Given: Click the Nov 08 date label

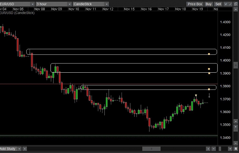Looking at the screenshot, I should point(39,9).
